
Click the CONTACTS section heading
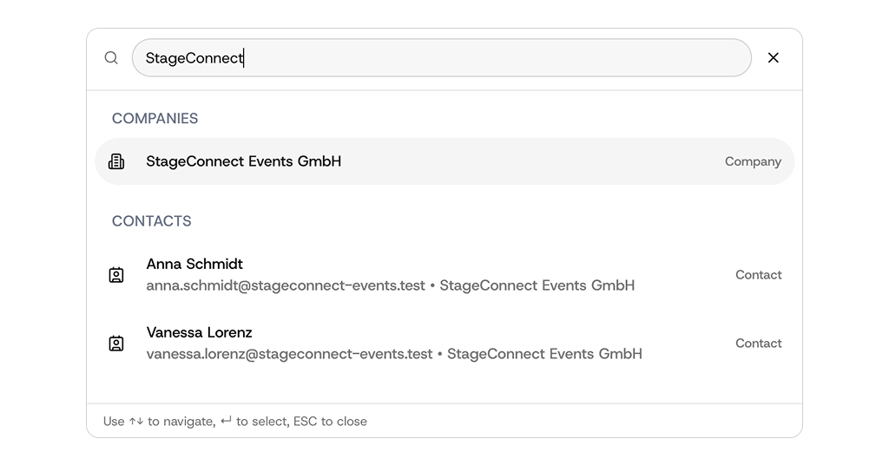coord(151,221)
